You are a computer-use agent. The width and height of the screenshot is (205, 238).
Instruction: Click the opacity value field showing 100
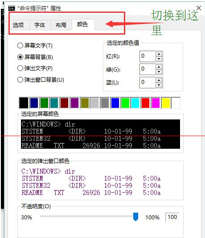[x=172, y=217]
